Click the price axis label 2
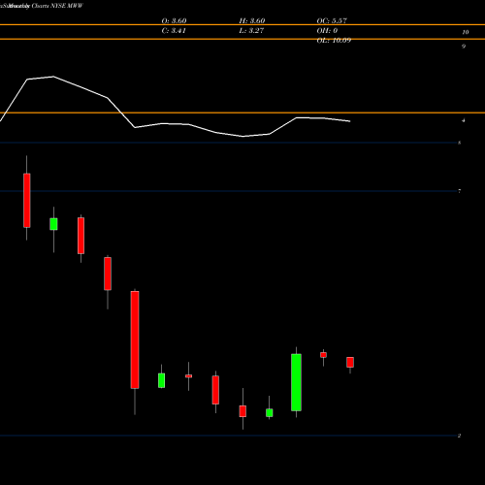The image size is (485, 485). click(x=459, y=436)
